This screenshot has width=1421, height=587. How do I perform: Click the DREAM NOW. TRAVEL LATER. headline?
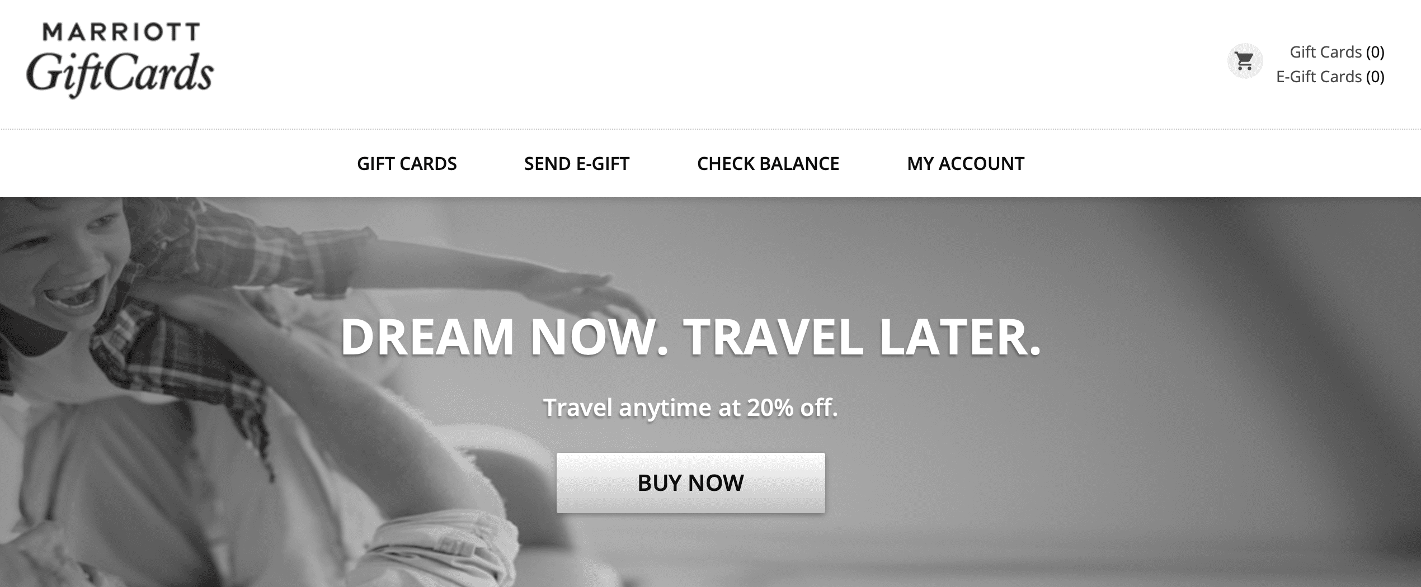click(x=691, y=337)
